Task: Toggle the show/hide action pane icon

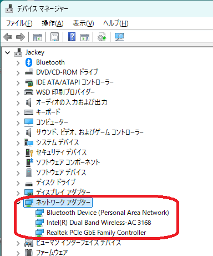Action: coord(85,37)
